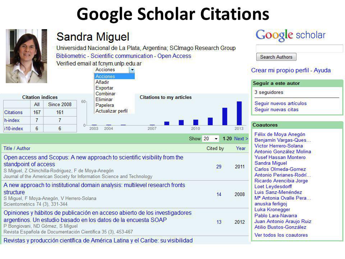
Task: Open coauthor Loet Leydesdorff profile
Action: click(273, 186)
